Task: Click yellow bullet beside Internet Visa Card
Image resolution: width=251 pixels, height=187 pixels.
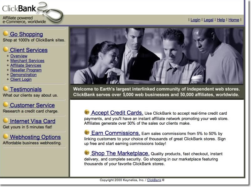Action: coord(6,120)
